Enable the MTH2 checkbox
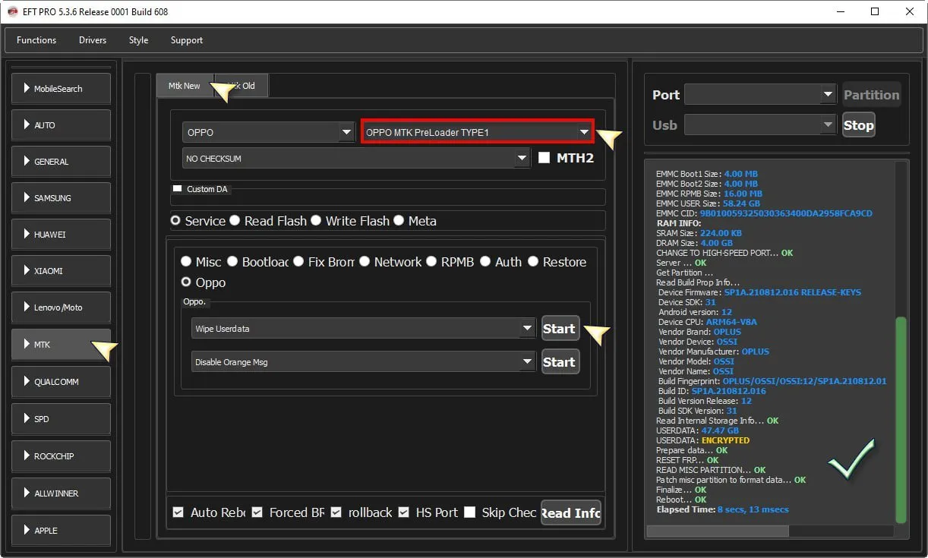 pos(544,158)
